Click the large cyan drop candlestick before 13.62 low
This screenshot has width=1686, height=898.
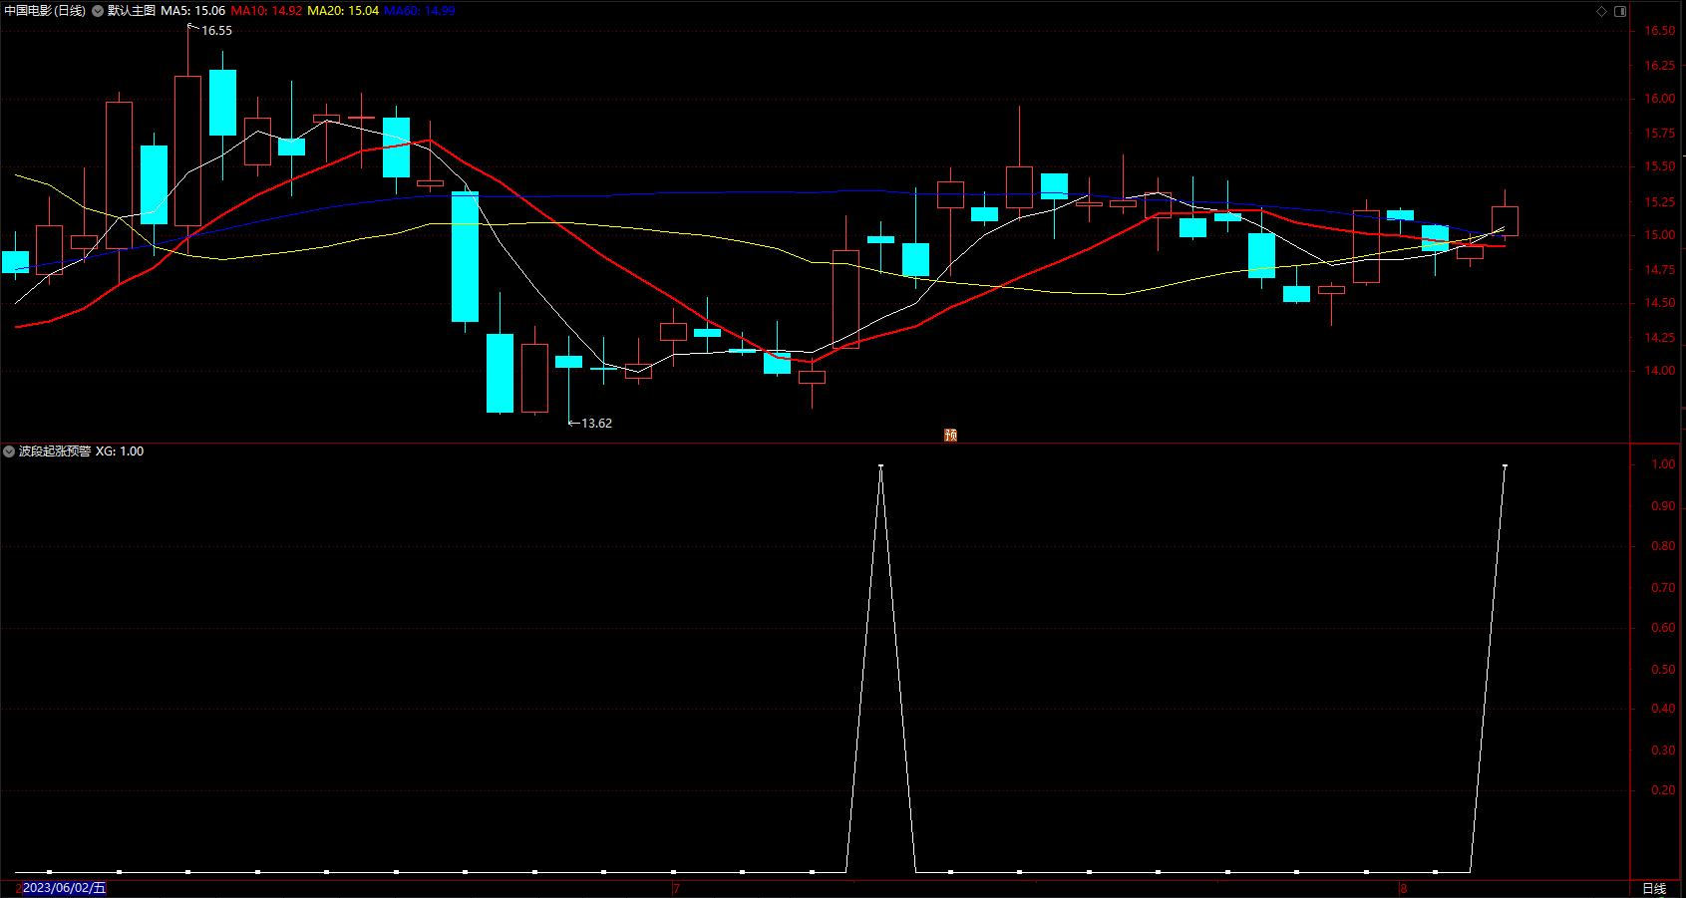coord(465,257)
